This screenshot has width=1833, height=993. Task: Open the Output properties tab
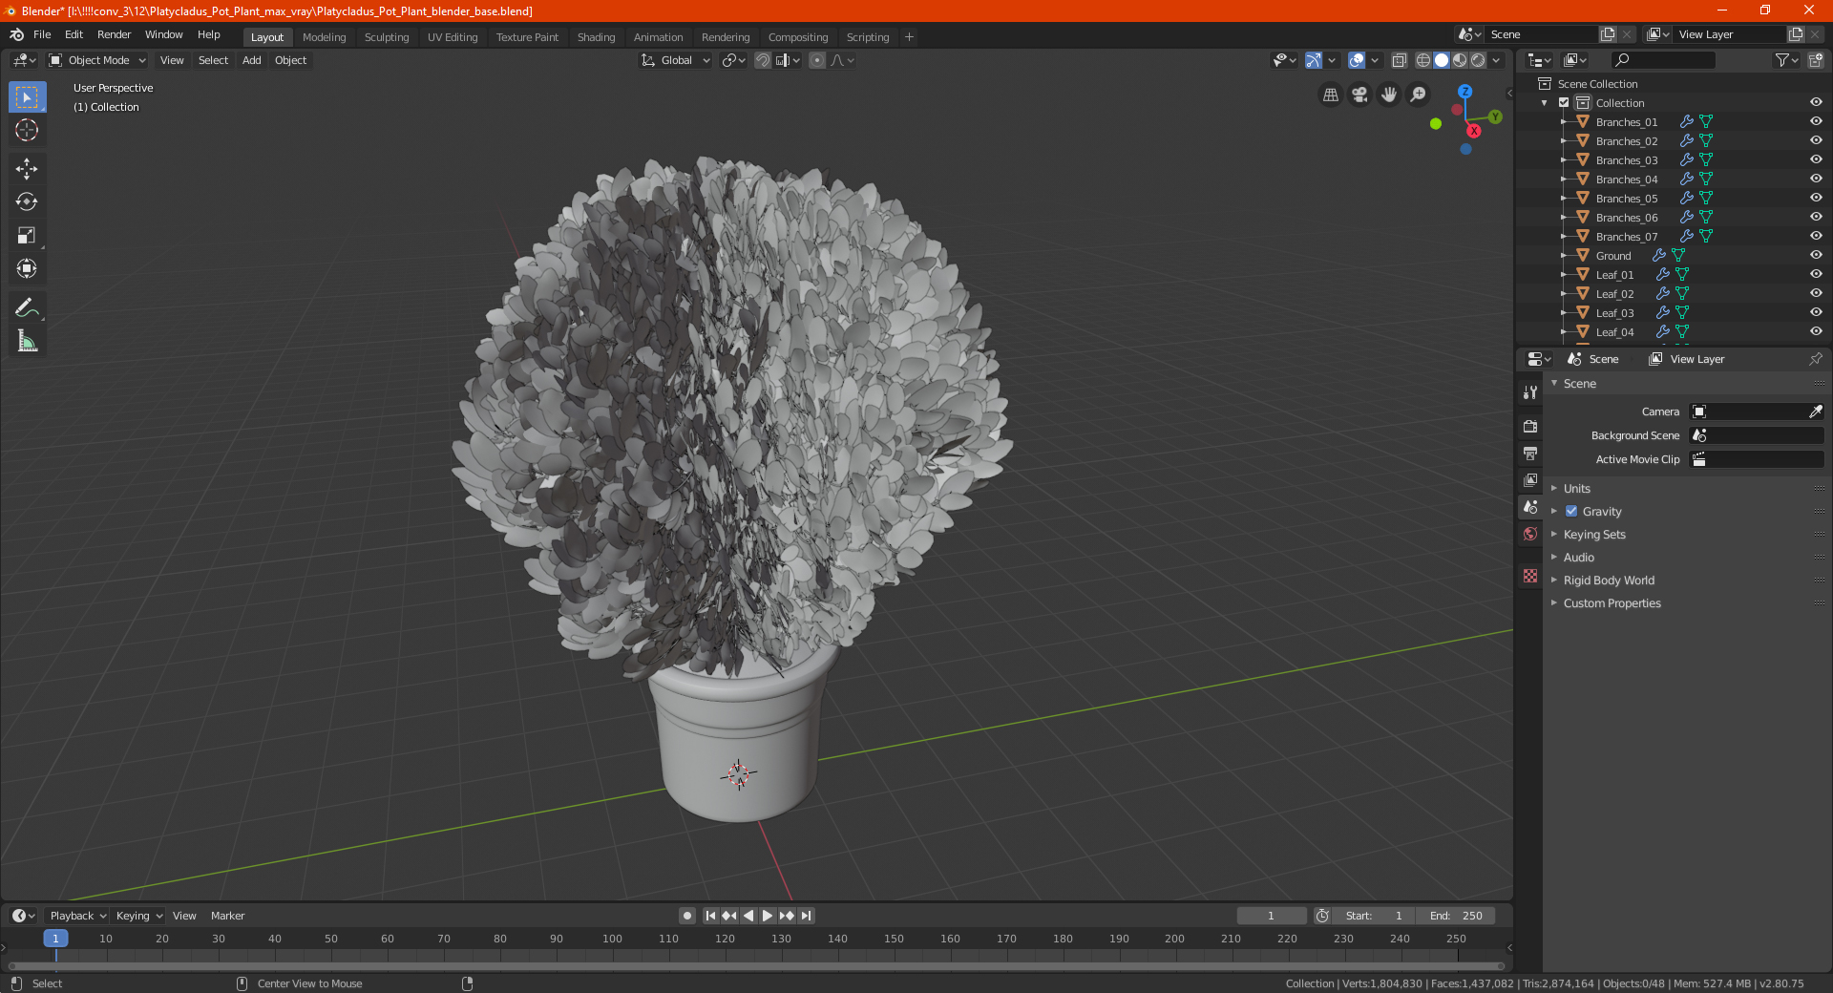pyautogui.click(x=1530, y=453)
